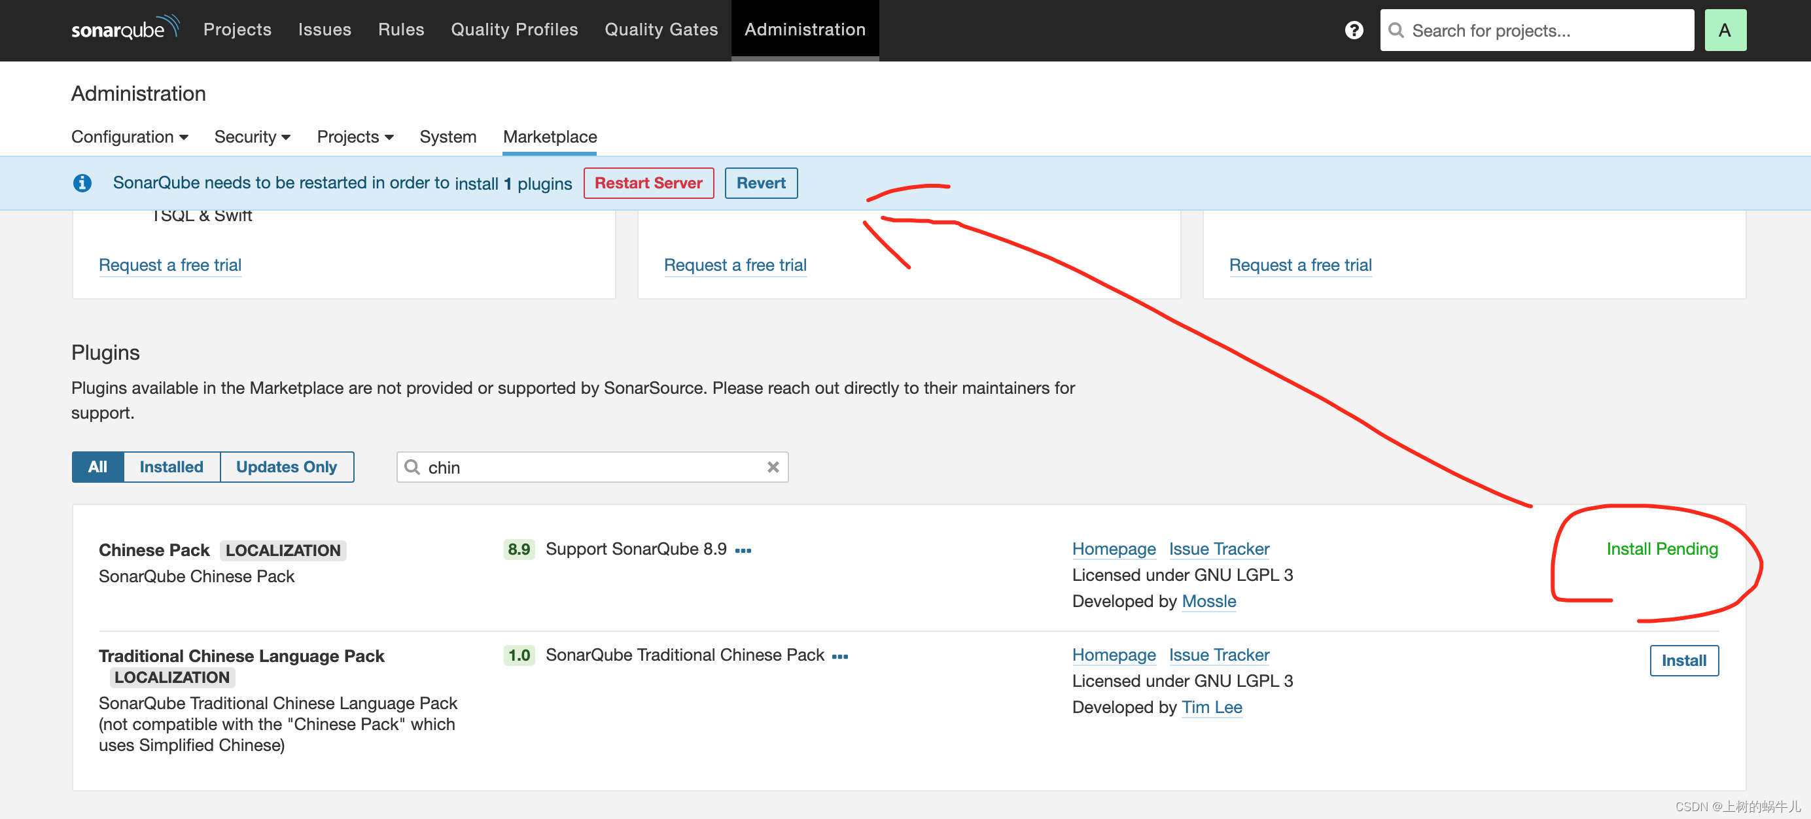1811x819 pixels.
Task: Select the Updates Only filter
Action: click(287, 466)
